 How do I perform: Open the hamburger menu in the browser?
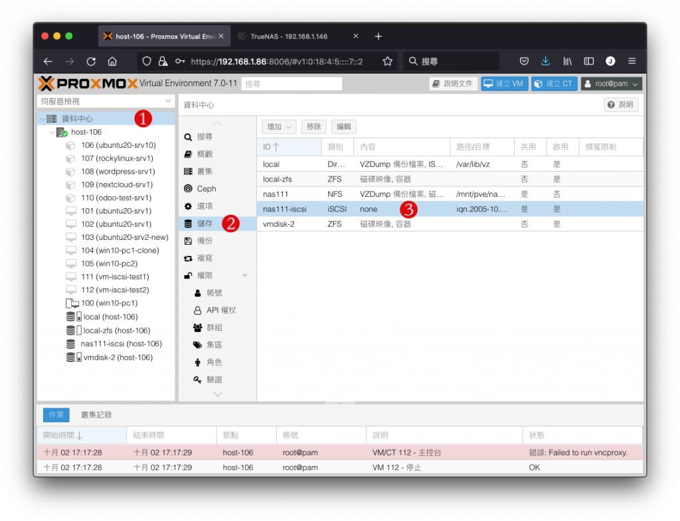click(x=632, y=62)
